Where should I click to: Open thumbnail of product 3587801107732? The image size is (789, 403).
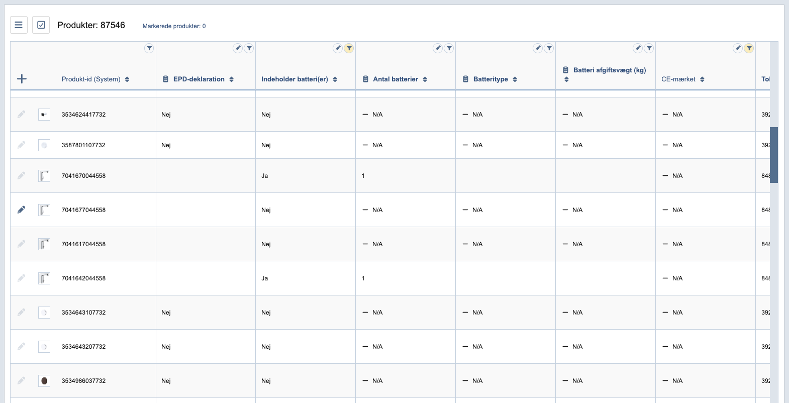click(x=44, y=145)
